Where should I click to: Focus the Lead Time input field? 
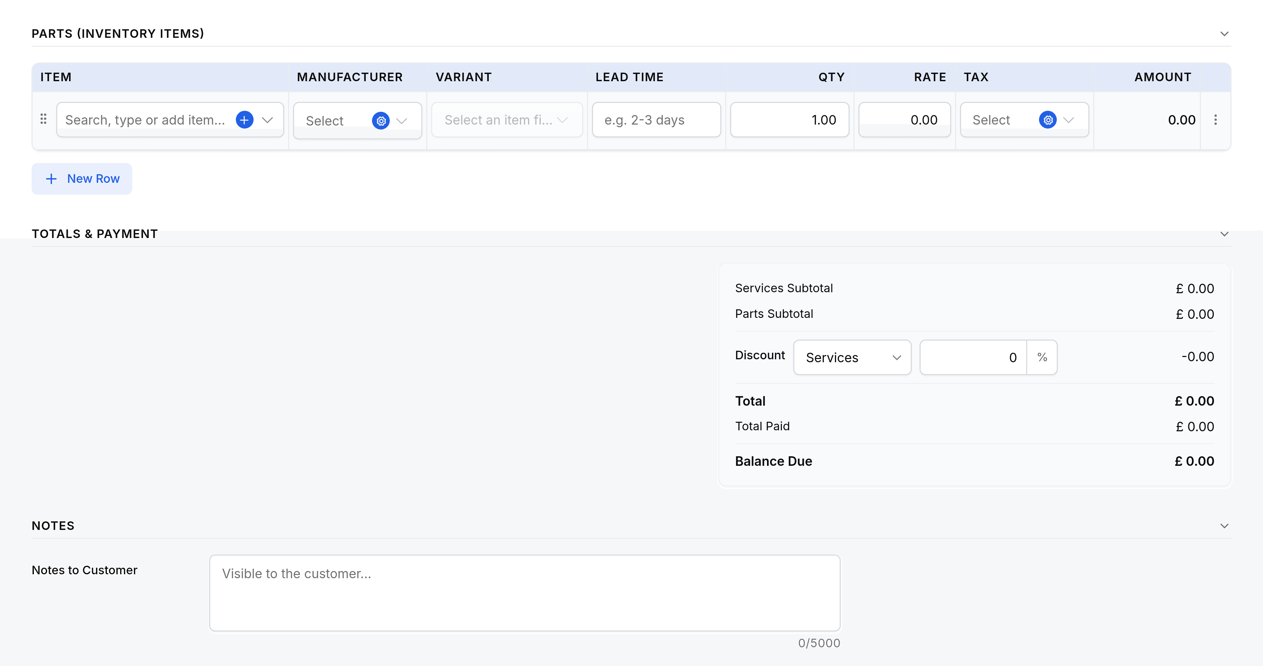(656, 120)
